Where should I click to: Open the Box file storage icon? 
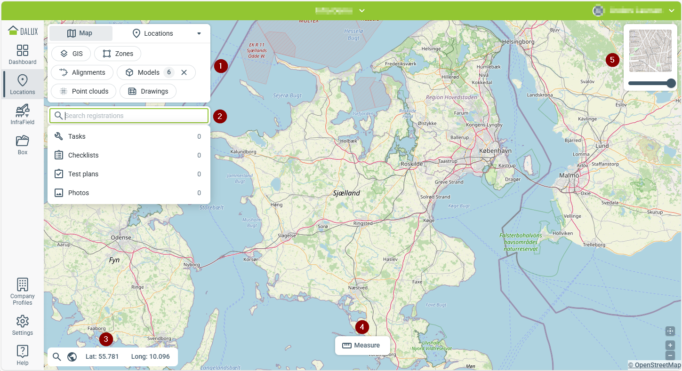[x=23, y=144]
